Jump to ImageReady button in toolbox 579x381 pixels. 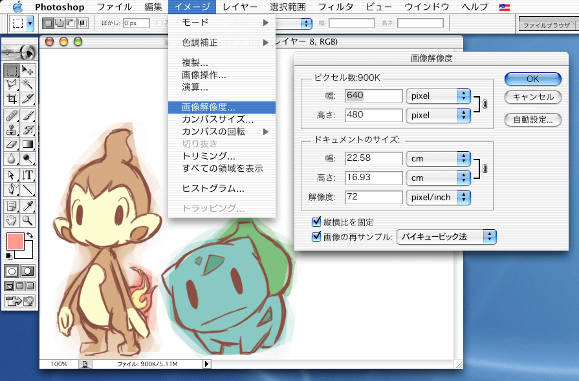(19, 301)
